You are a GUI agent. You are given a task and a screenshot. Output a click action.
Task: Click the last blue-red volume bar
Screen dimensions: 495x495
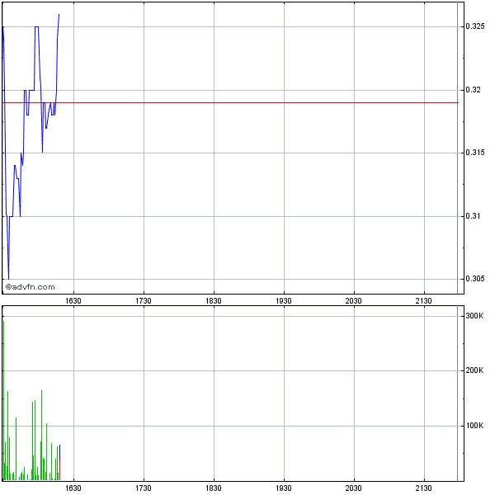[59, 463]
